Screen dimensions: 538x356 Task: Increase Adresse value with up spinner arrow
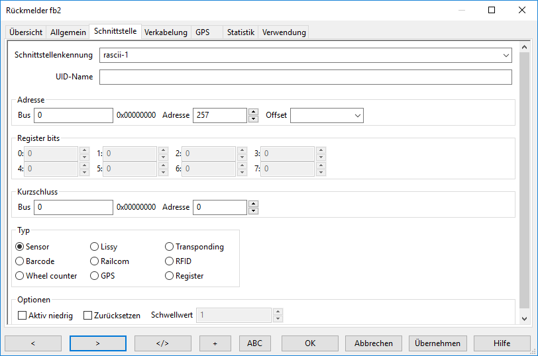(253, 112)
